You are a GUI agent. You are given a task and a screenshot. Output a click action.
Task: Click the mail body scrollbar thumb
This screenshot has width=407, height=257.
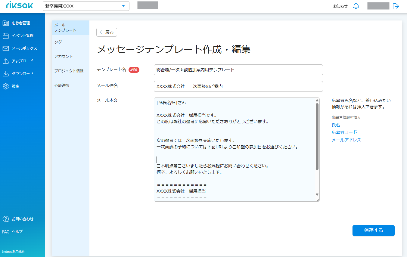tap(317, 137)
